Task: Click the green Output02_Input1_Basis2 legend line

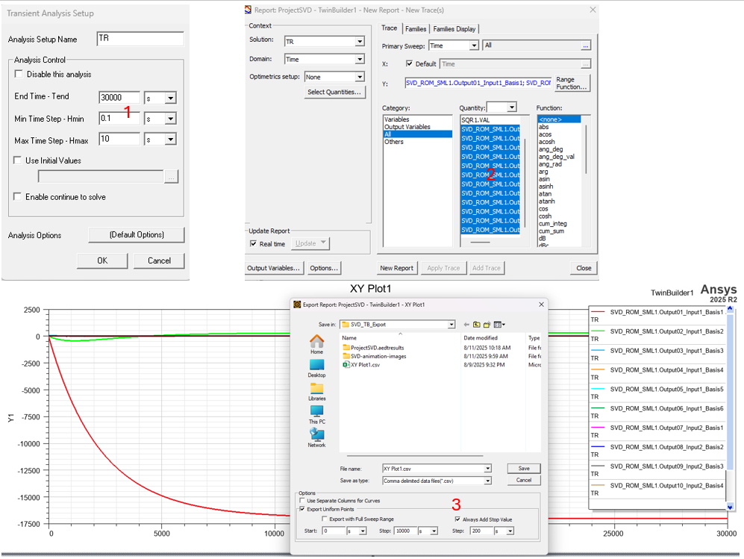Action: [598, 331]
